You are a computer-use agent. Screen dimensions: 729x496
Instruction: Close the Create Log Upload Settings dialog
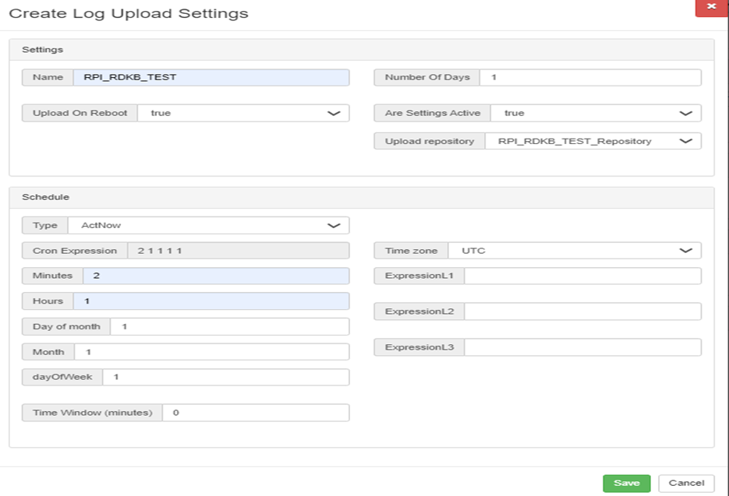coord(710,7)
